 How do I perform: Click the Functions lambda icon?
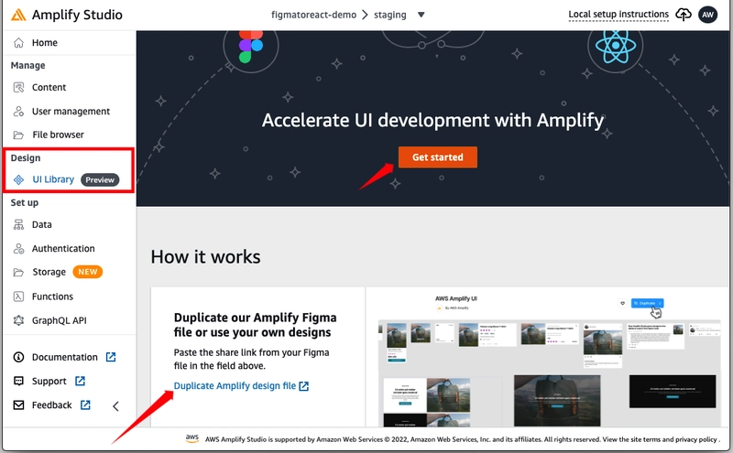(x=18, y=297)
